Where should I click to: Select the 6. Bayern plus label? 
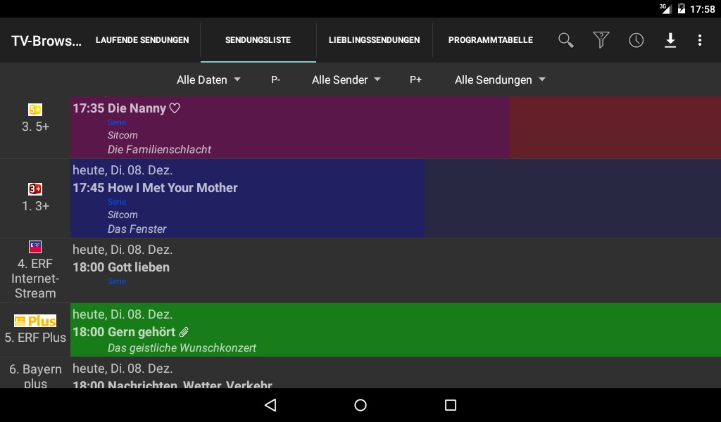coord(35,376)
